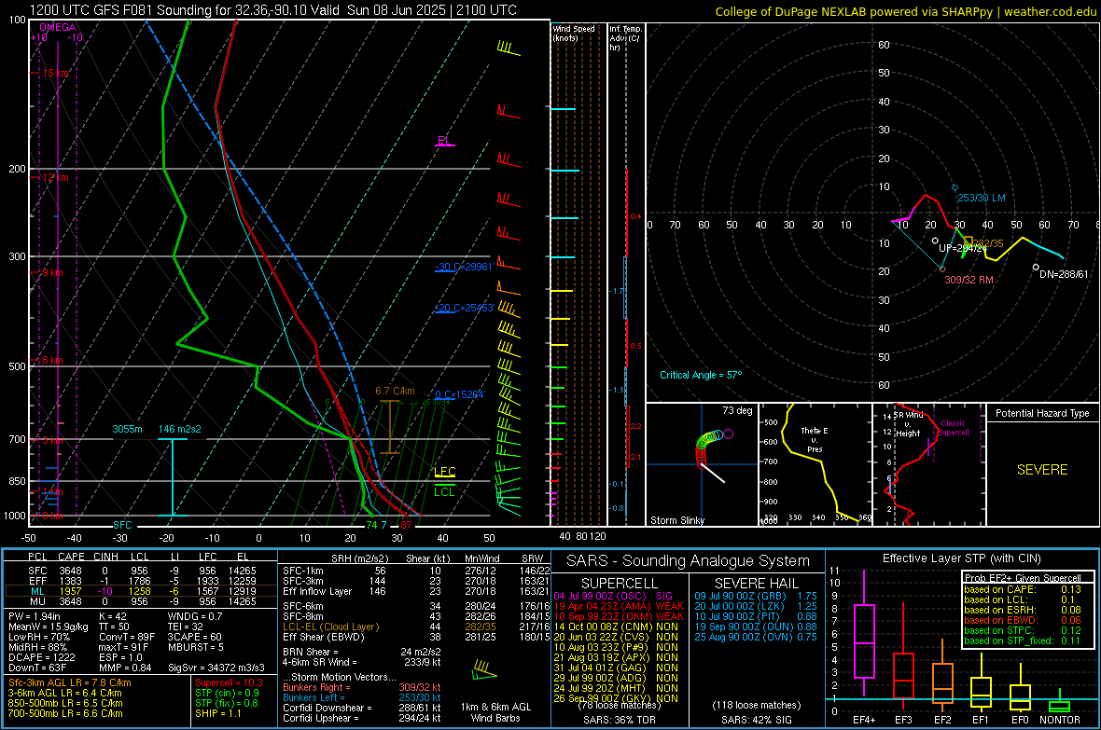The width and height of the screenshot is (1101, 730).
Task: Click the Inf. Temp. Adv. panel header
Action: point(625,38)
